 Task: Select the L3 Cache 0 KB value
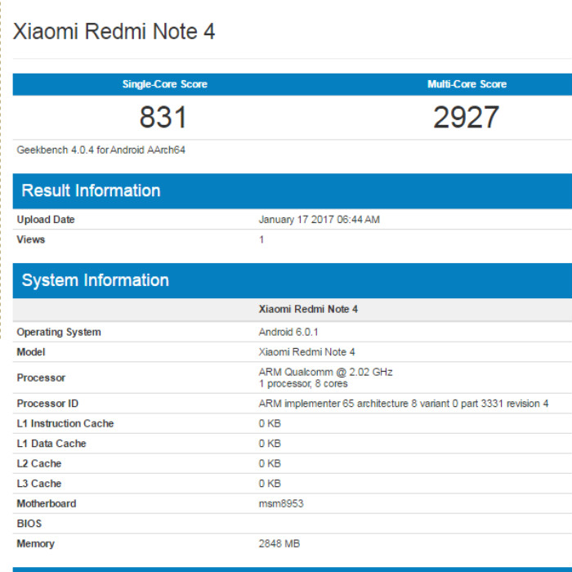(270, 484)
